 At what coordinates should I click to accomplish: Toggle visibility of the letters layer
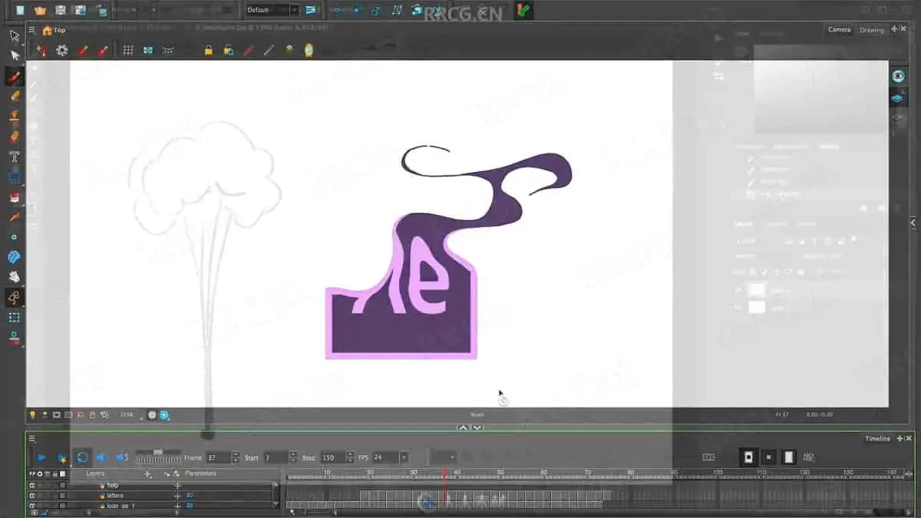click(x=32, y=496)
